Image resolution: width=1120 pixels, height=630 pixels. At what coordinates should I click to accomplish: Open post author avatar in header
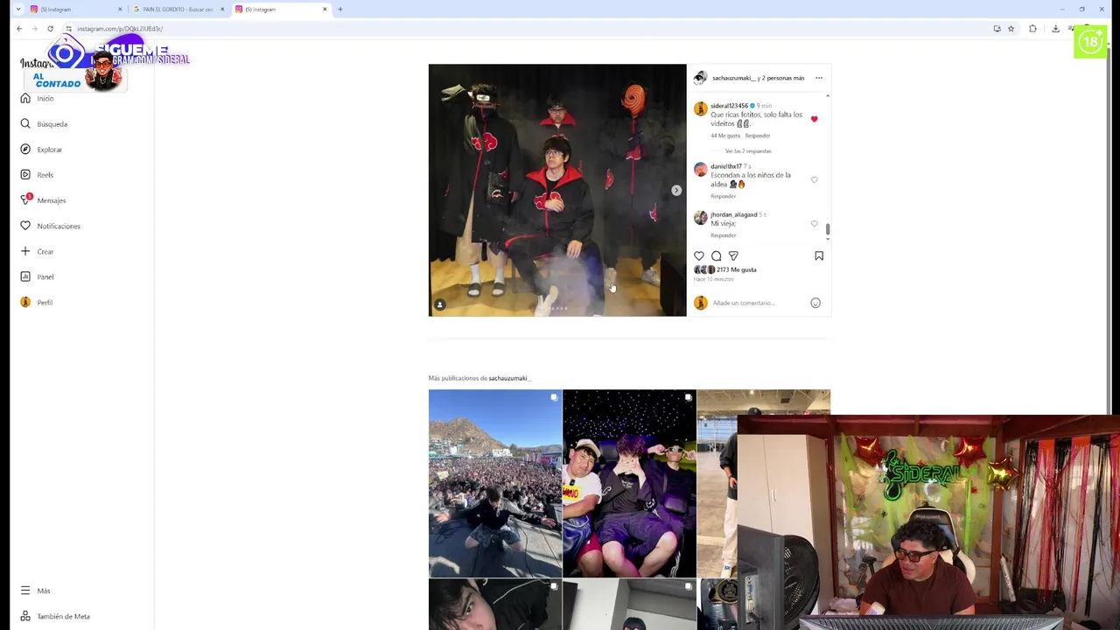[x=700, y=78]
